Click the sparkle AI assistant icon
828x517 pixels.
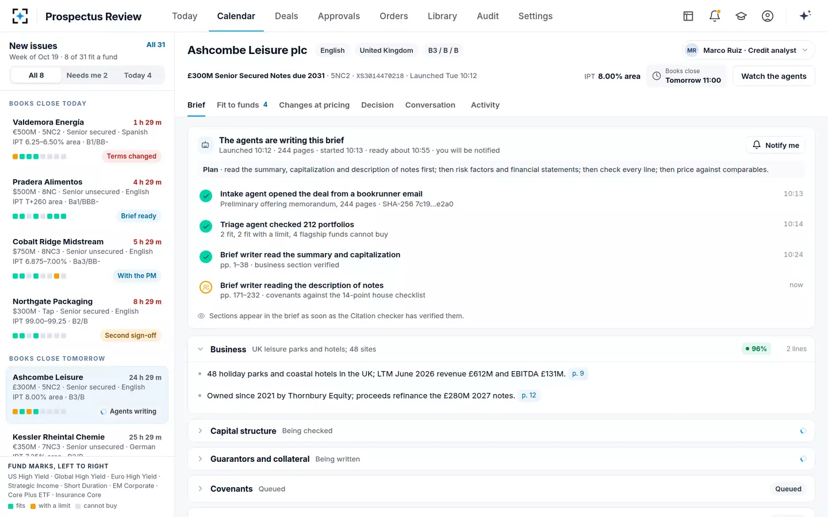(x=805, y=16)
